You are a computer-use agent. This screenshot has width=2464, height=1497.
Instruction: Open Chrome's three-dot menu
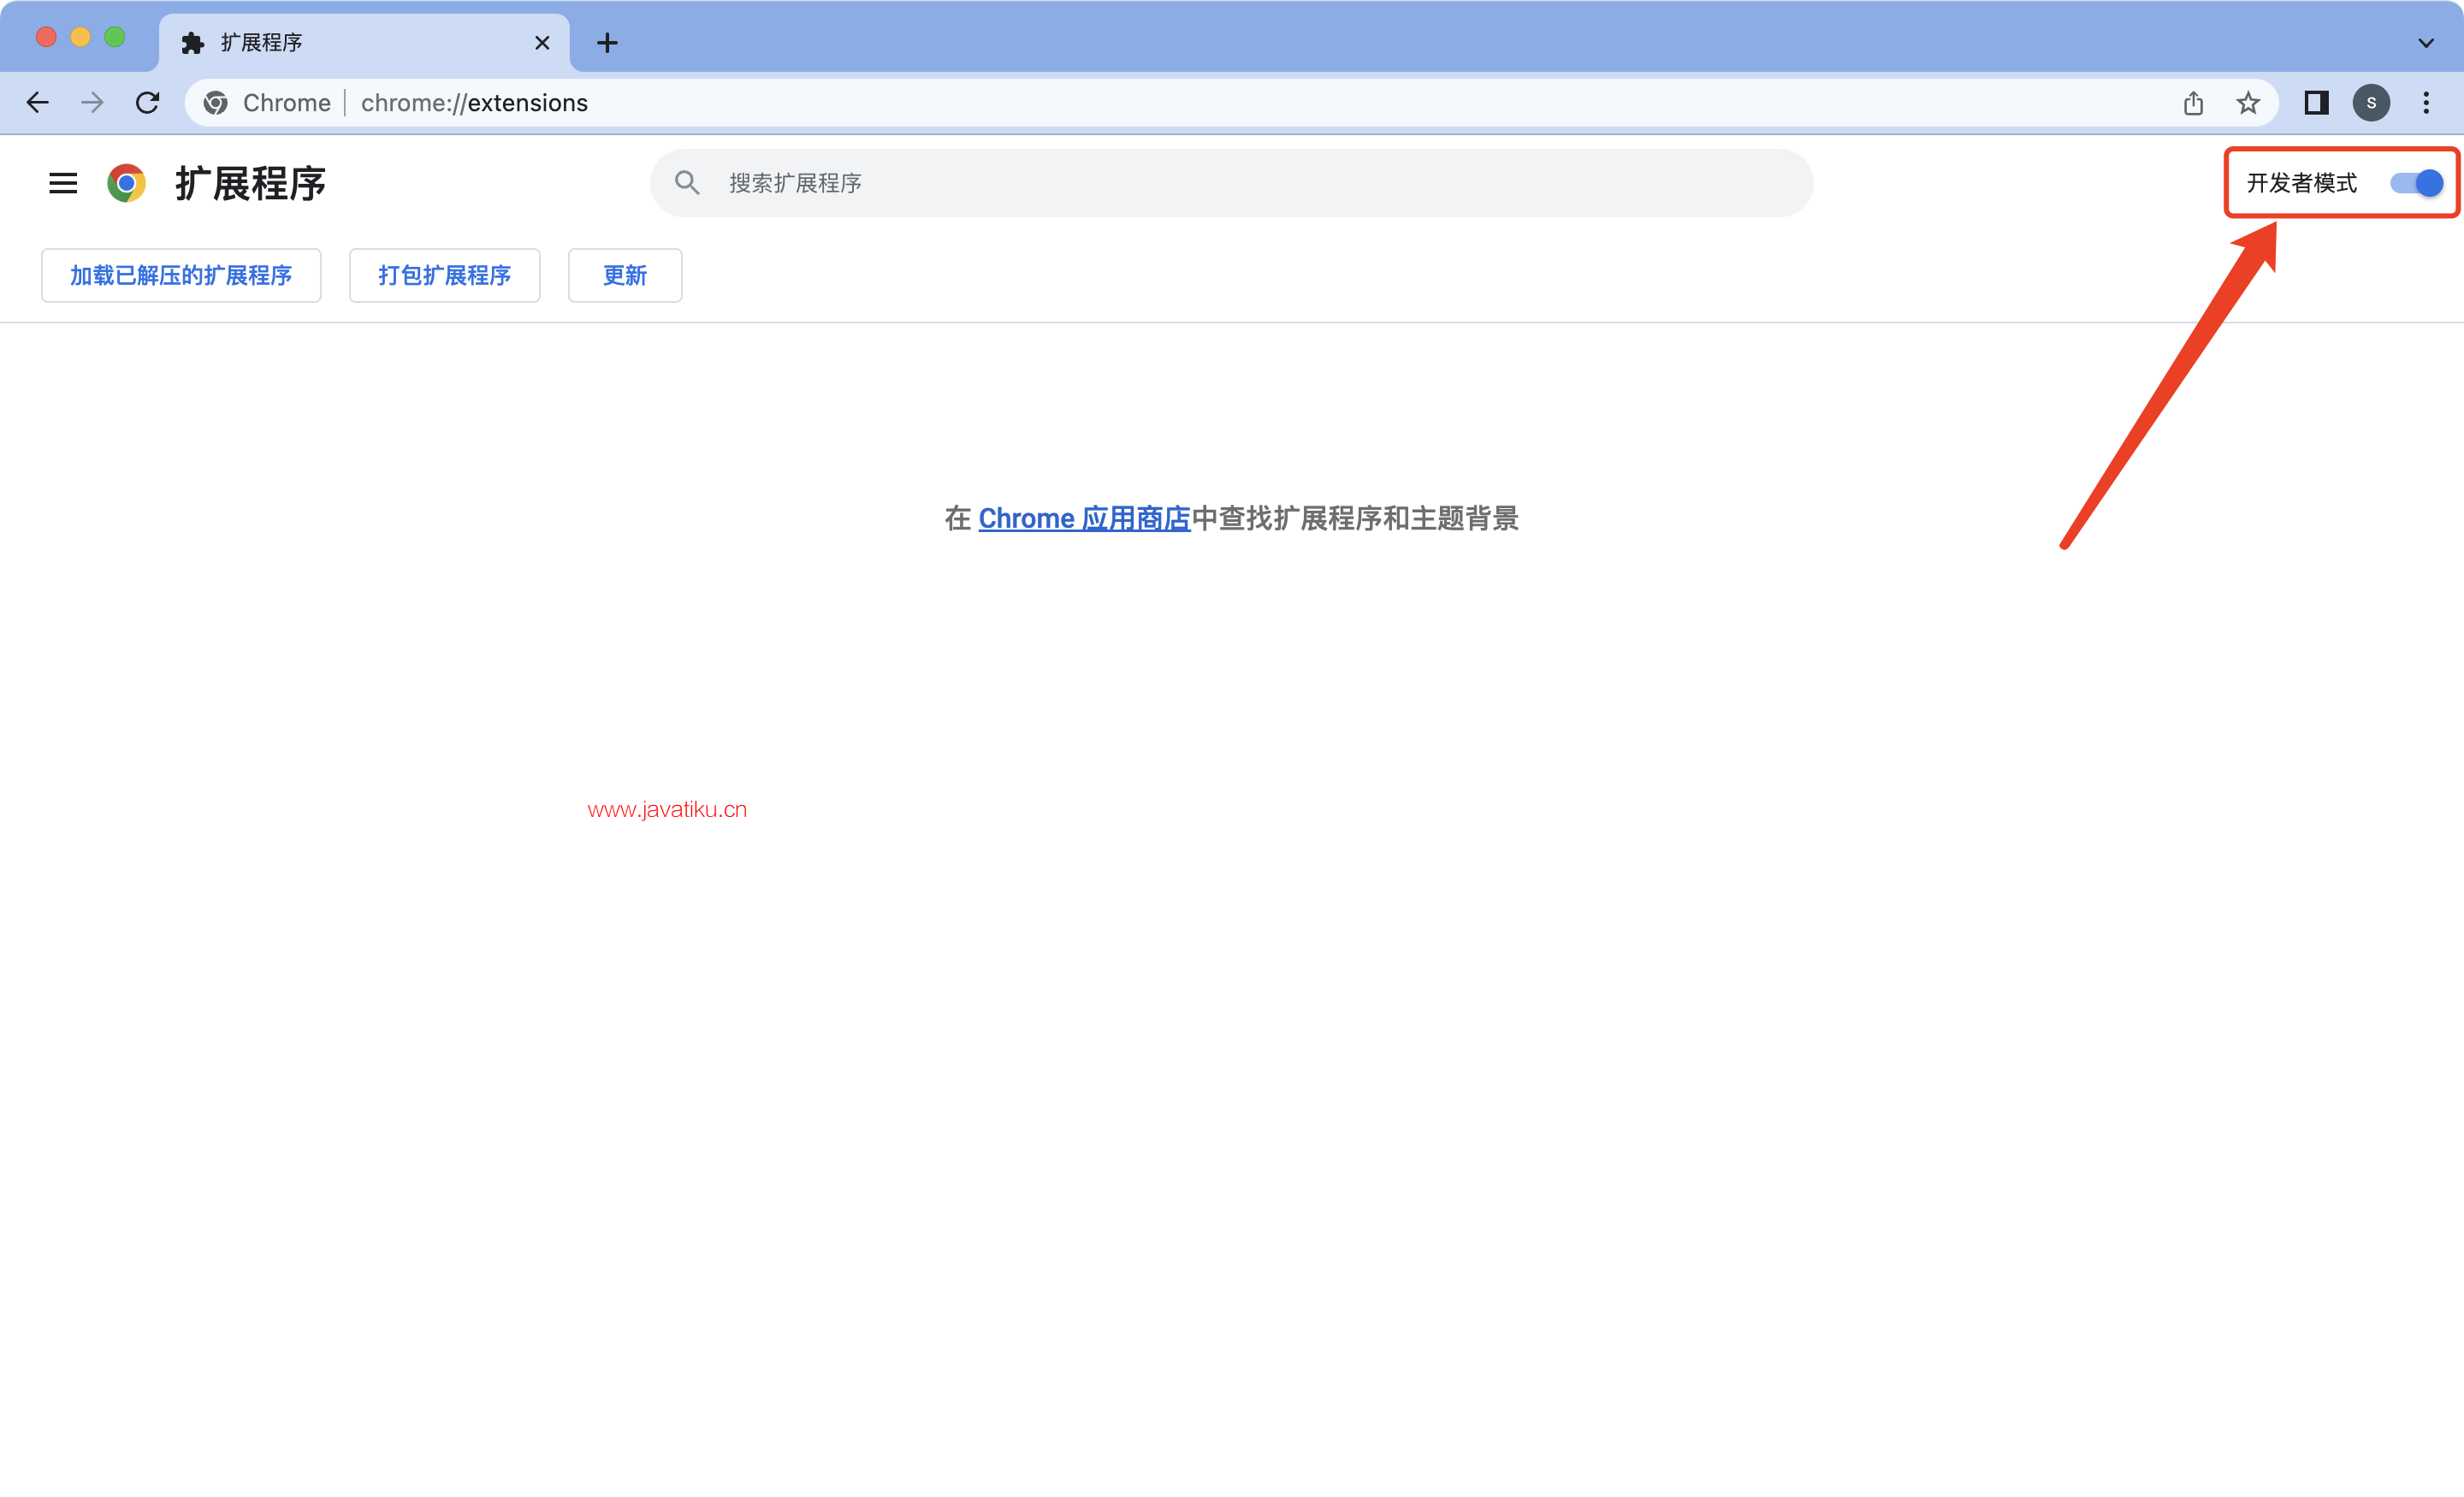point(2426,103)
